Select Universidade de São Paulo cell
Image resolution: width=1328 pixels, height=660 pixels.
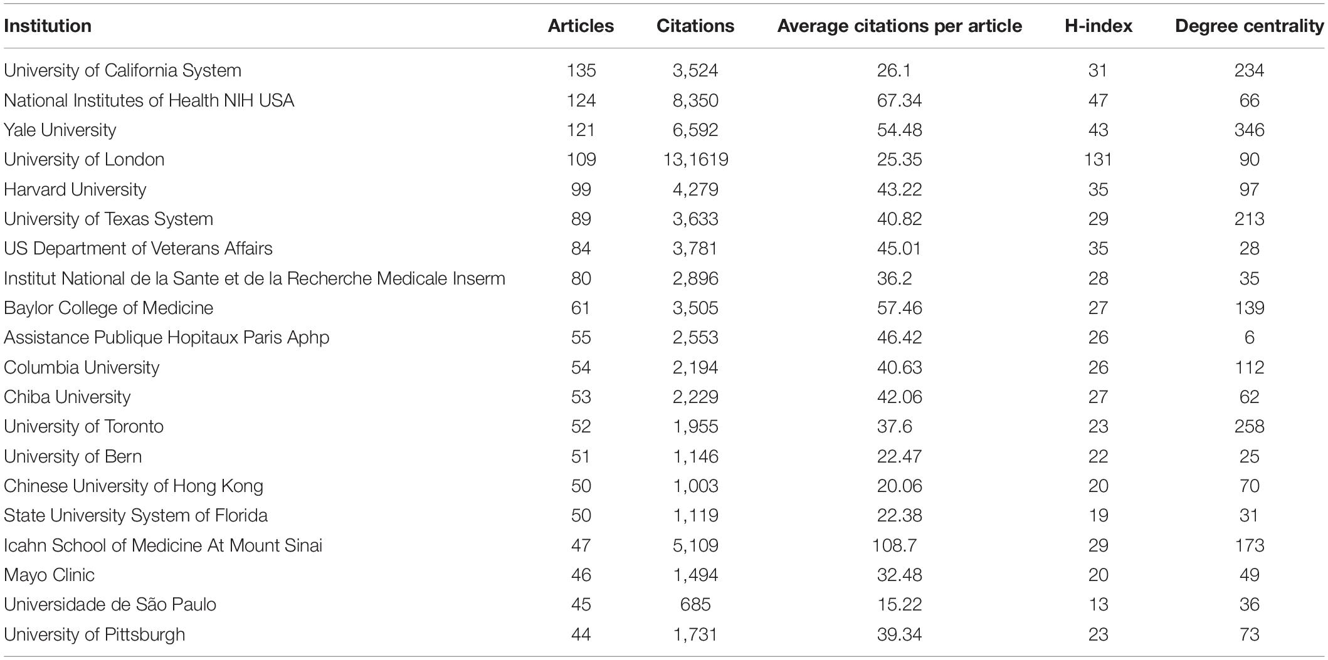pyautogui.click(x=110, y=604)
